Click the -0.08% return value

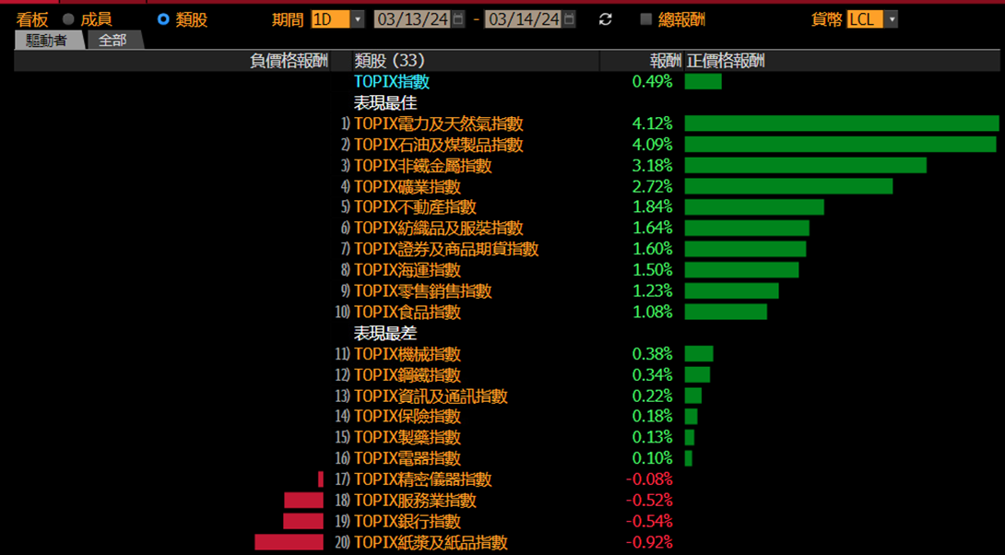click(649, 478)
